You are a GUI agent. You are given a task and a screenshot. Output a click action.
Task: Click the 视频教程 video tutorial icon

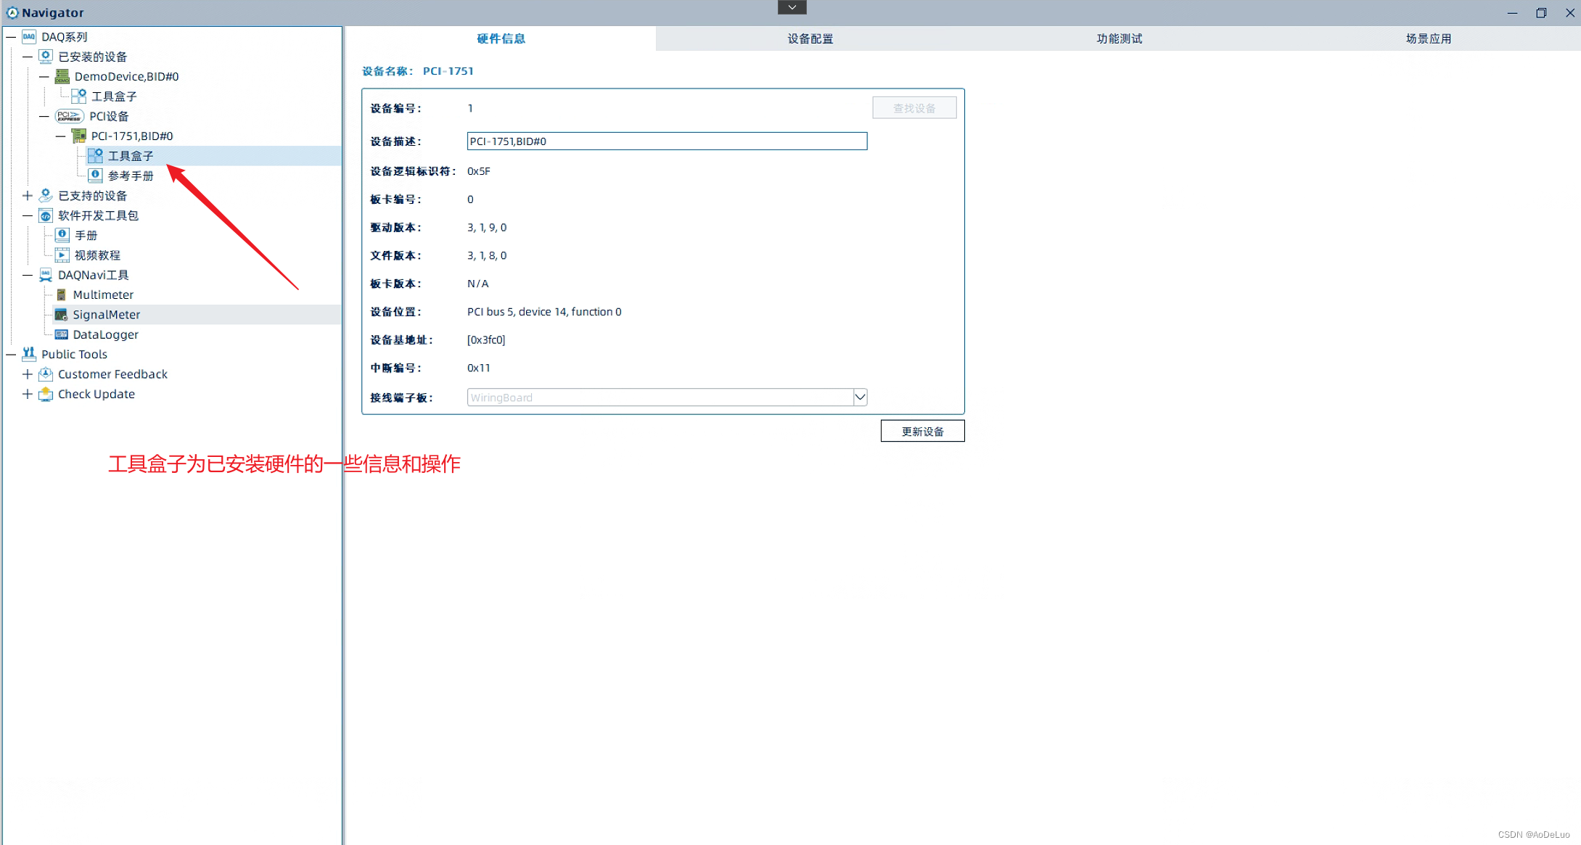tap(62, 255)
